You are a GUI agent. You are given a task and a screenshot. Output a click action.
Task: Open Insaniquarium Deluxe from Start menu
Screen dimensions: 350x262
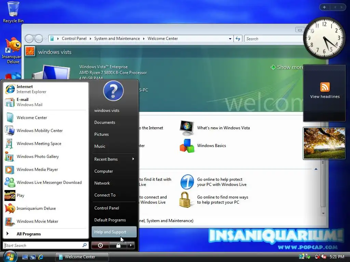(45, 208)
